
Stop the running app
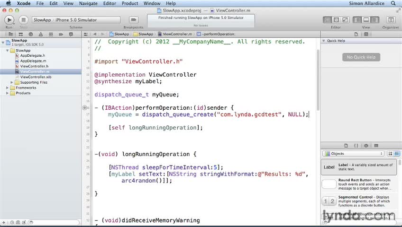click(23, 20)
